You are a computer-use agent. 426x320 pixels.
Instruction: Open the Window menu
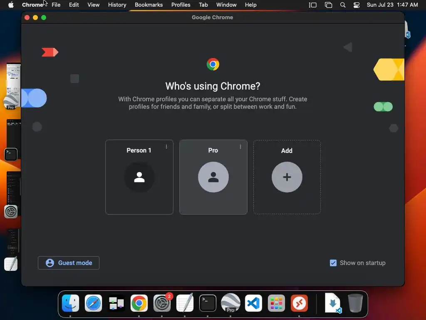click(x=226, y=5)
